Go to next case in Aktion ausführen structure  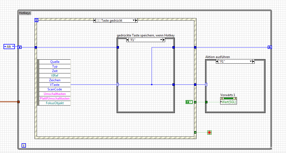[254, 62]
